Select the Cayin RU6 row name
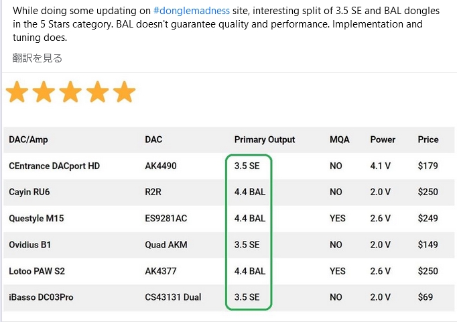 click(29, 192)
